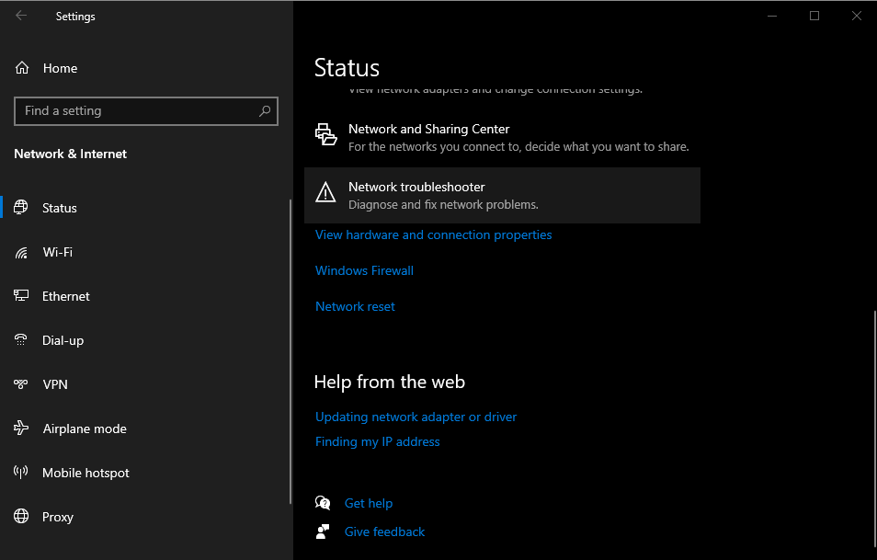
Task: Open Proxy settings
Action: coord(145,517)
